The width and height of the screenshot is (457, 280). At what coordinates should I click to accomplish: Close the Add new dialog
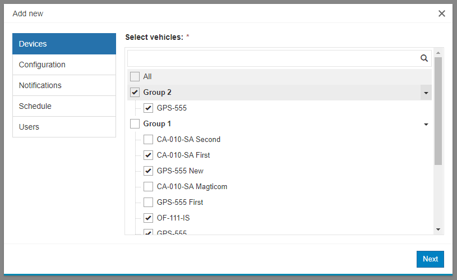(x=441, y=13)
